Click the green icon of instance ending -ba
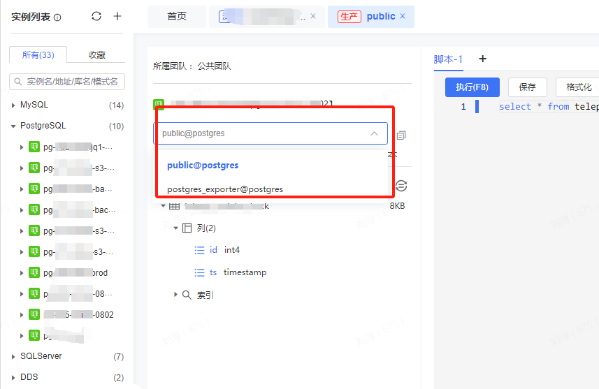This screenshot has width=599, height=389. pos(34,189)
